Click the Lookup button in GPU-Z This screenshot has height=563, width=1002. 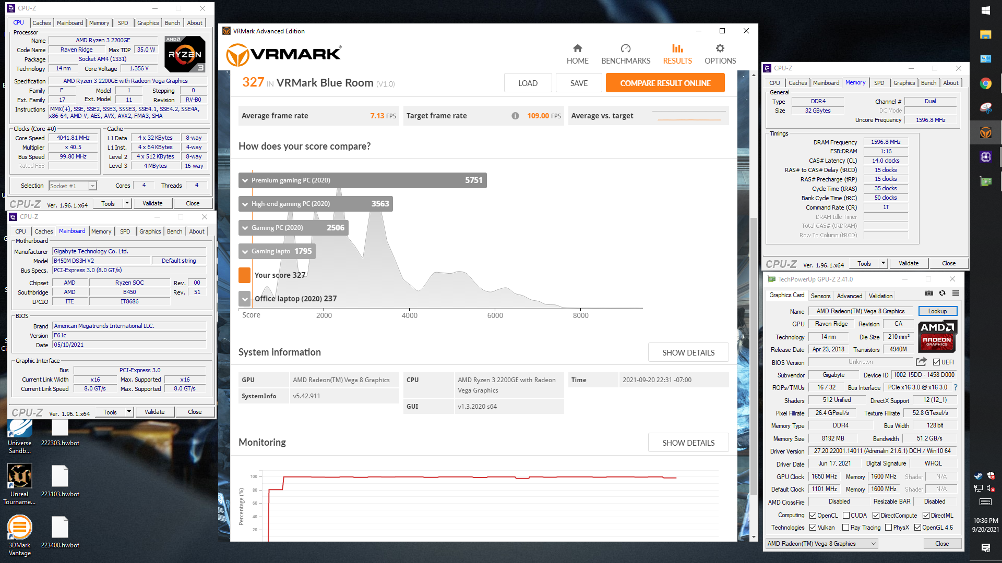point(937,311)
